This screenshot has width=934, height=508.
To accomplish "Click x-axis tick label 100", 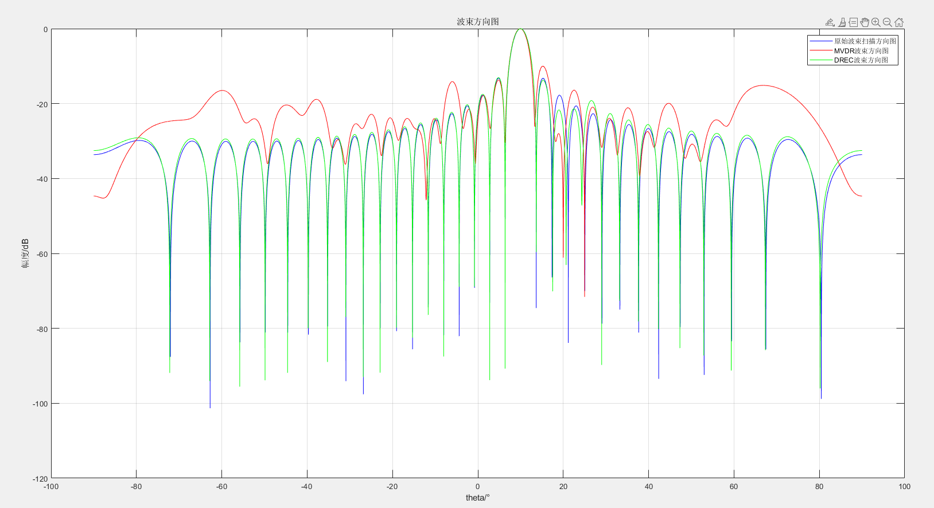I will coord(905,486).
